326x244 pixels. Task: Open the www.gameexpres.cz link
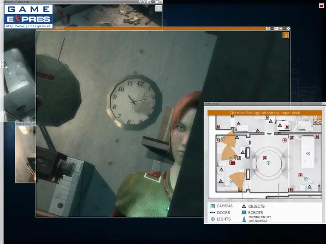tap(29, 26)
